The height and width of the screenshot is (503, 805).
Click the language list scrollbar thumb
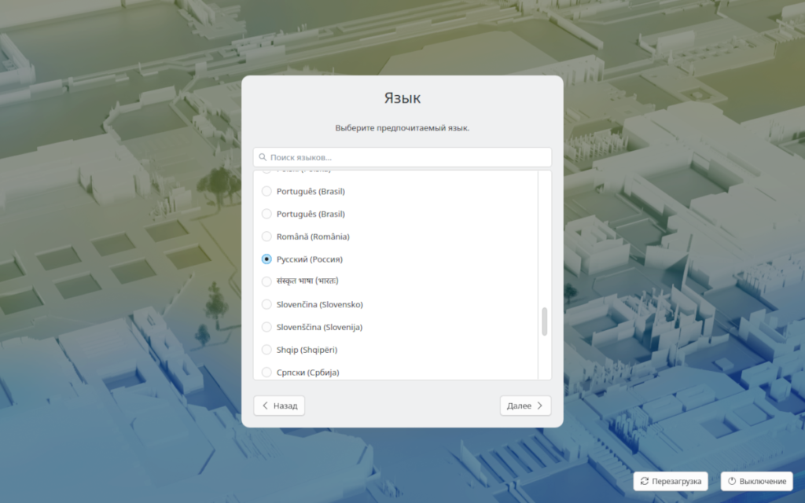coord(544,321)
